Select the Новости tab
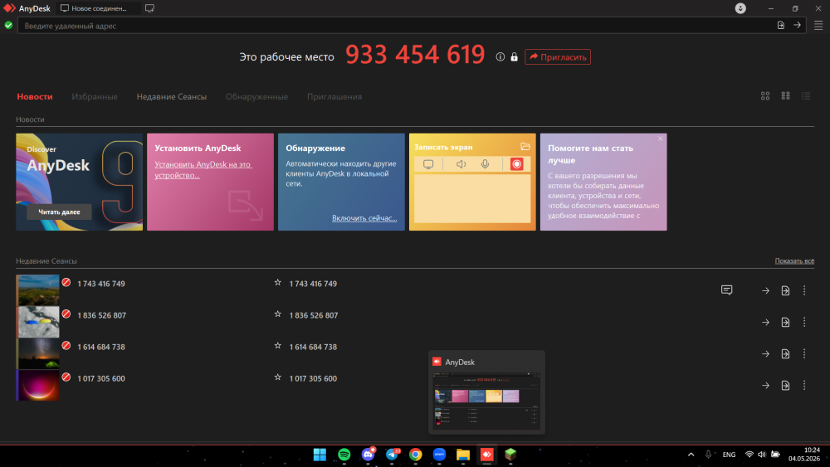Screen dimensions: 830x467 (x=34, y=97)
